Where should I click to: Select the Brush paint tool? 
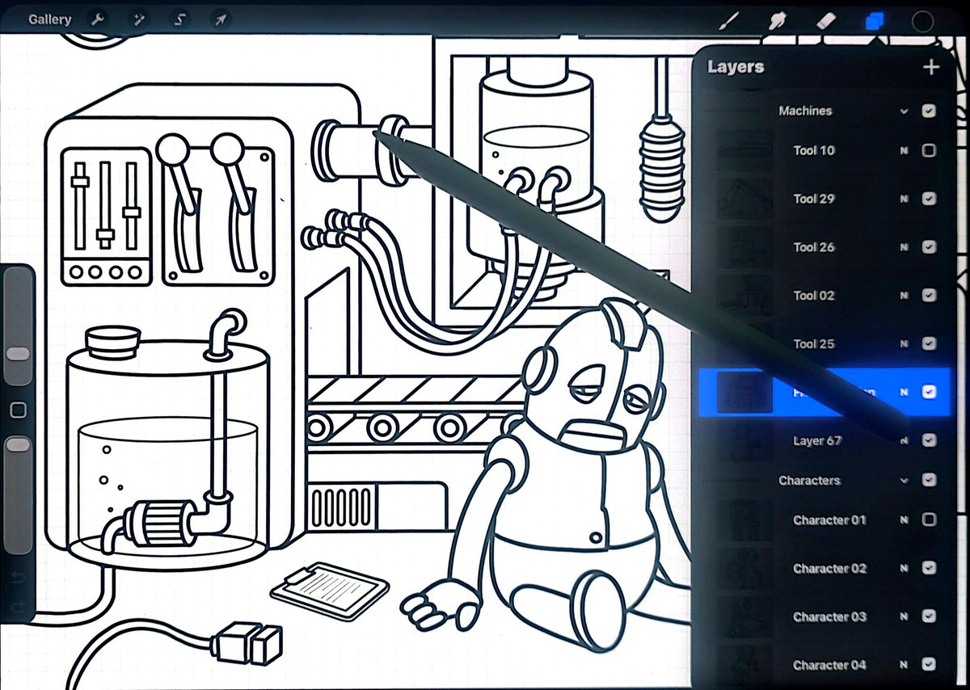[x=728, y=21]
